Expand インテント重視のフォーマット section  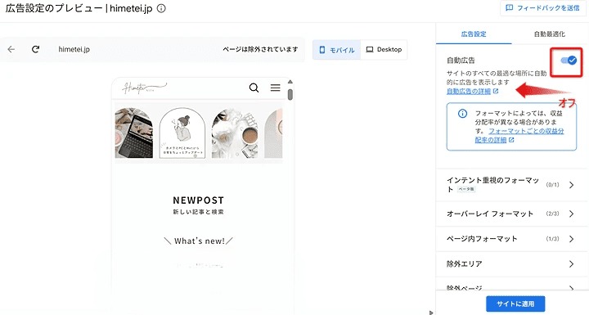point(512,185)
